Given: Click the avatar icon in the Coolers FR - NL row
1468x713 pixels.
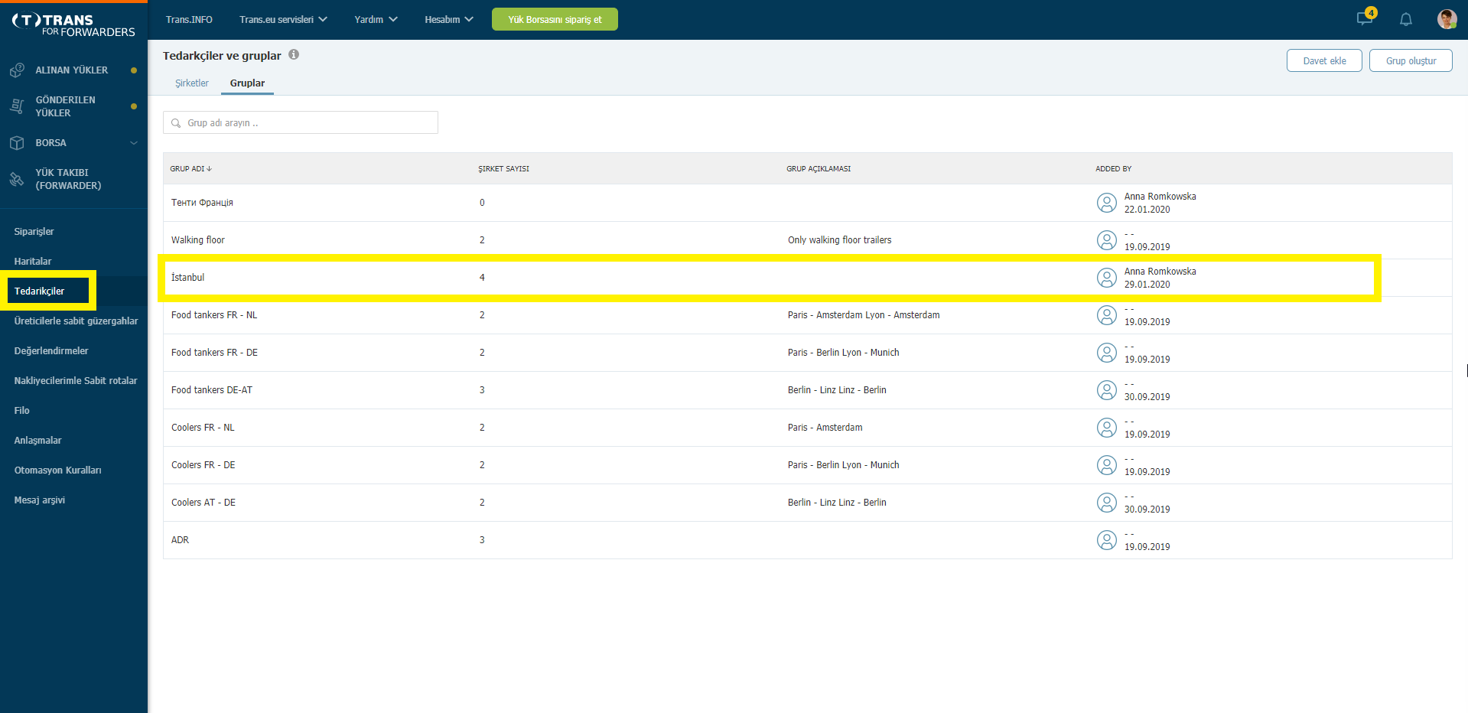Looking at the screenshot, I should [x=1107, y=428].
